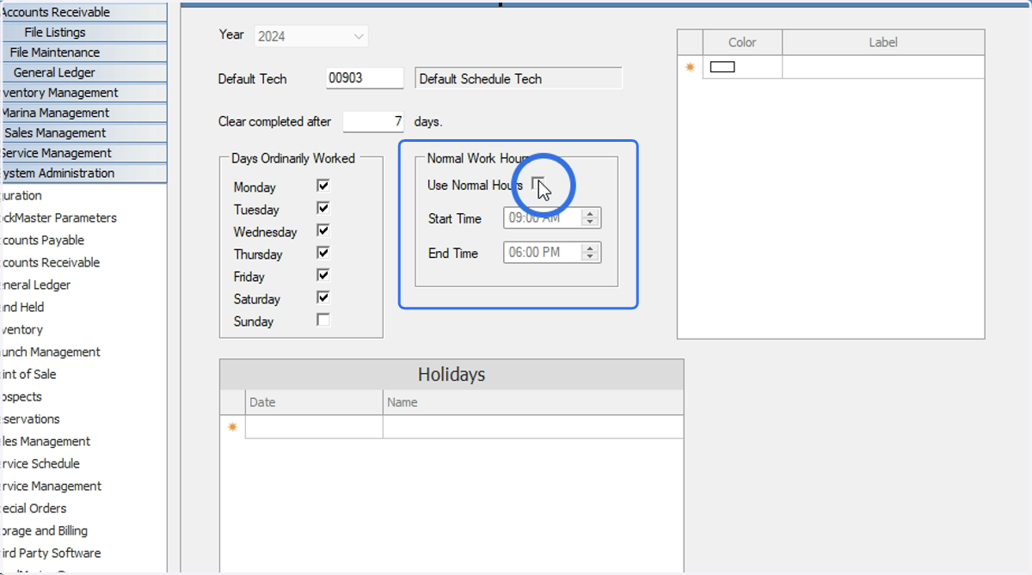
Task: Click the Holidays Name column header
Action: [533, 402]
